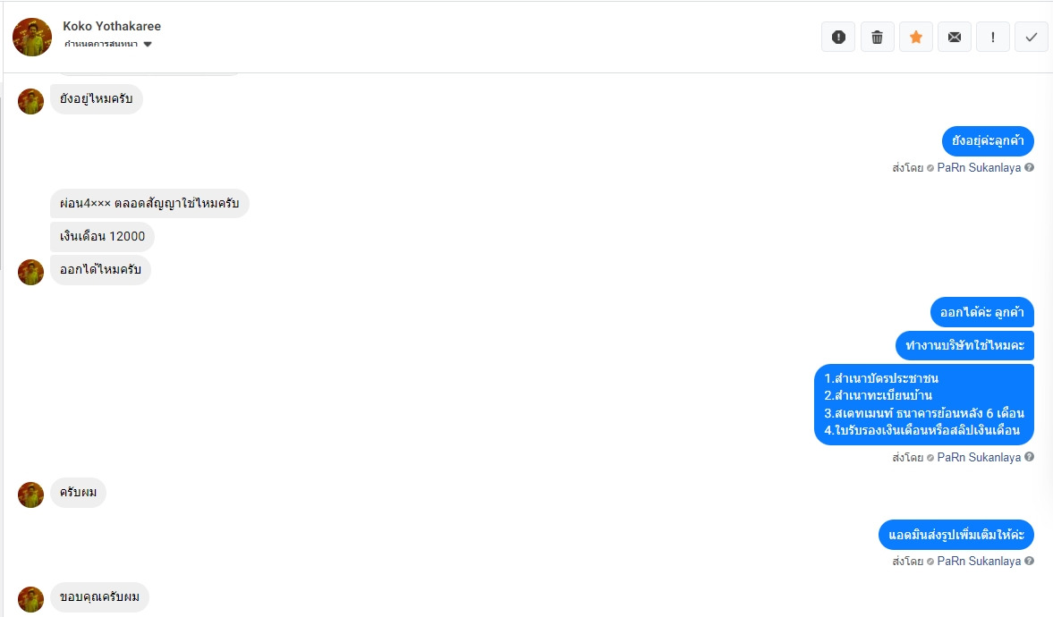The width and height of the screenshot is (1053, 617).
Task: Select the เงินเดือน 12000 message bubble
Action: click(x=102, y=237)
